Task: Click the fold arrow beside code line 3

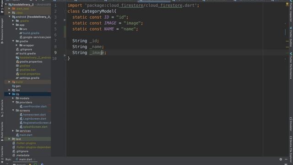Action: 65,20
